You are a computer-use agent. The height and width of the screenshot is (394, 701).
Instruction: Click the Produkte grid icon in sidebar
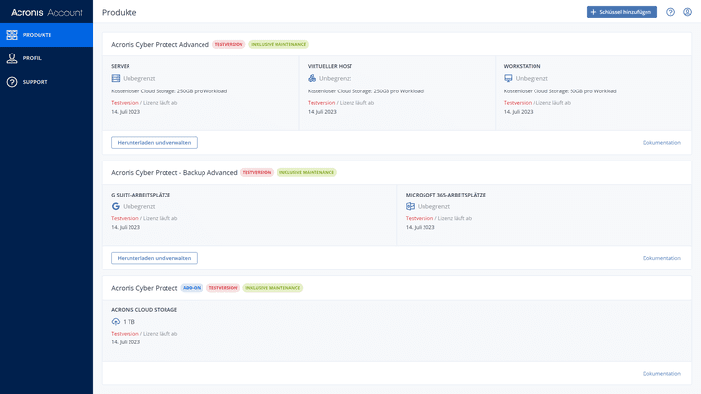(12, 35)
